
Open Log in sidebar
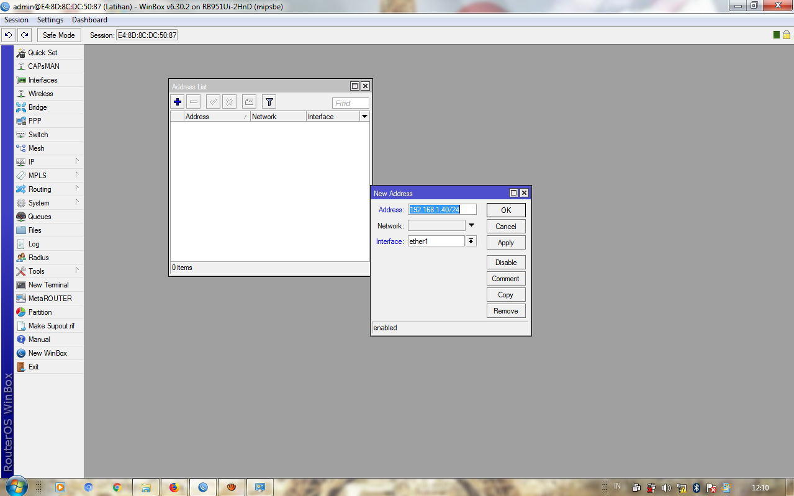click(49, 244)
